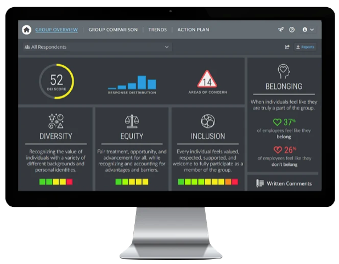This screenshot has width=339, height=264.
Task: Click the sprout icon in header
Action: click(x=281, y=30)
